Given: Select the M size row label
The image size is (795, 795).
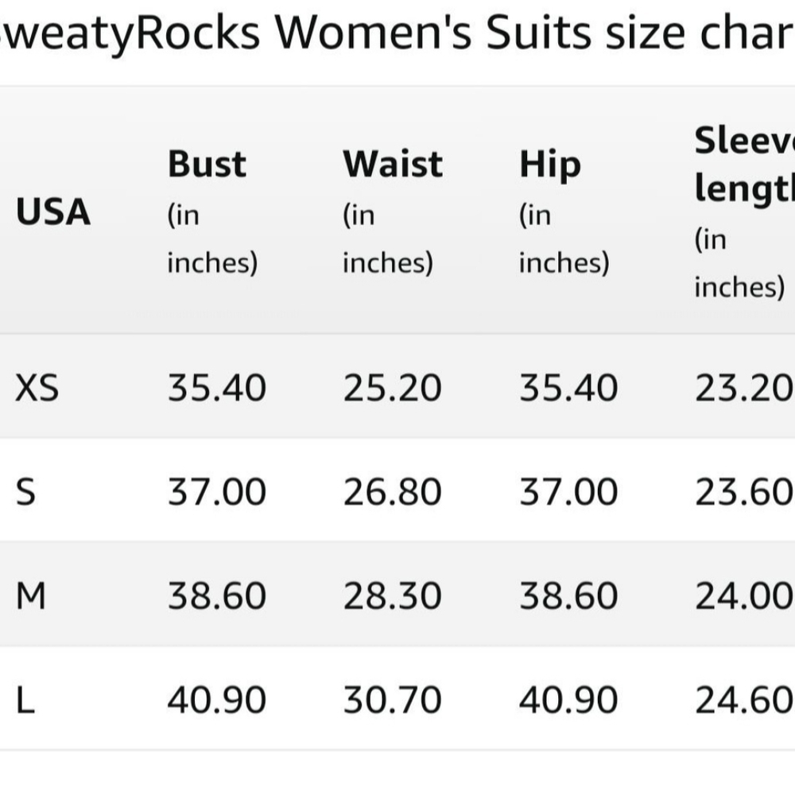Looking at the screenshot, I should click(30, 596).
